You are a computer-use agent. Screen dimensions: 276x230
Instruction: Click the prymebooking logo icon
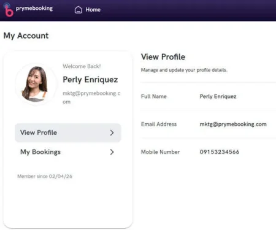click(9, 10)
